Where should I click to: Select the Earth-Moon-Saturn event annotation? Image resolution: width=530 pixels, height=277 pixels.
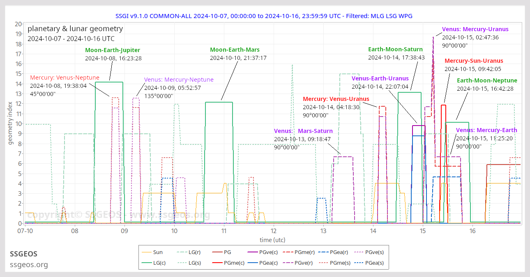pyautogui.click(x=395, y=49)
